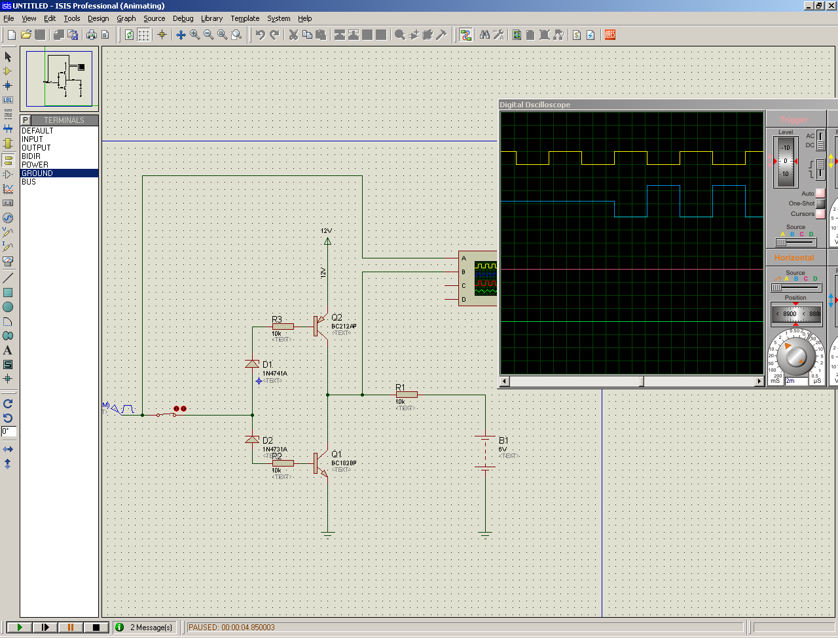This screenshot has width=838, height=638.
Task: Select the 2D text tool
Action: click(8, 350)
